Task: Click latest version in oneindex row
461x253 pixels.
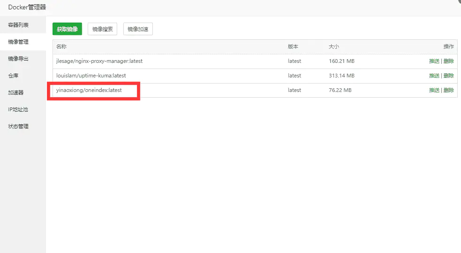Action: 295,90
